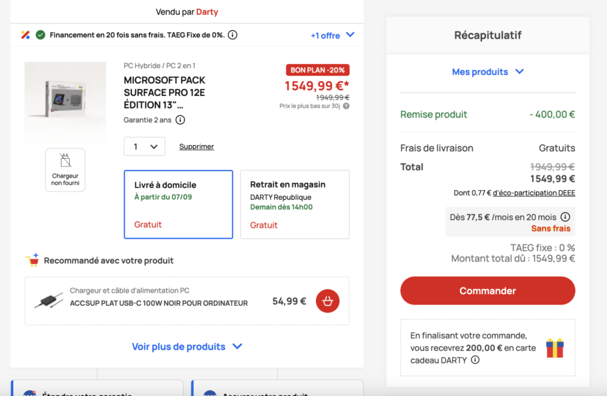The height and width of the screenshot is (396, 607).
Task: Click the Commander button
Action: 488,291
